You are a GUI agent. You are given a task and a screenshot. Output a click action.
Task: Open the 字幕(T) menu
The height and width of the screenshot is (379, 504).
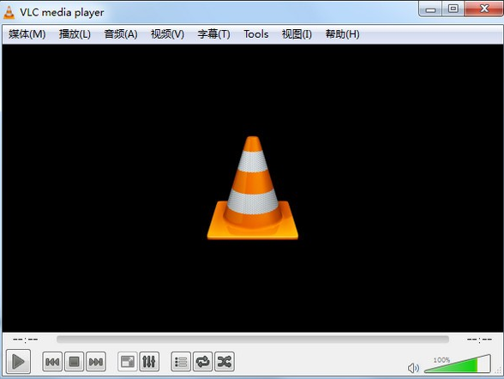point(213,34)
